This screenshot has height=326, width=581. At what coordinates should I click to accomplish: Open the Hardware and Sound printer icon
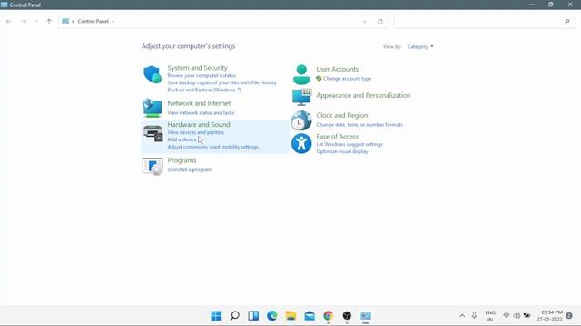coord(153,133)
